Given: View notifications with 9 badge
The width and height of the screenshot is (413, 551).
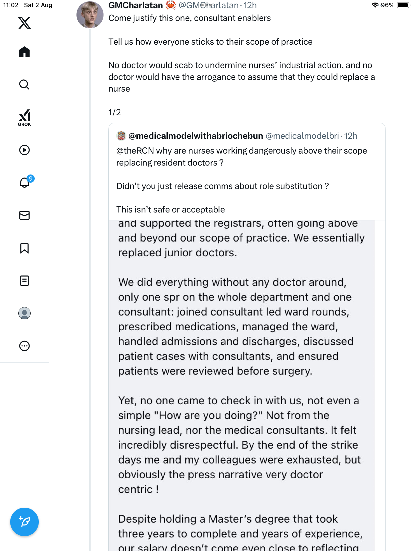Looking at the screenshot, I should [25, 182].
